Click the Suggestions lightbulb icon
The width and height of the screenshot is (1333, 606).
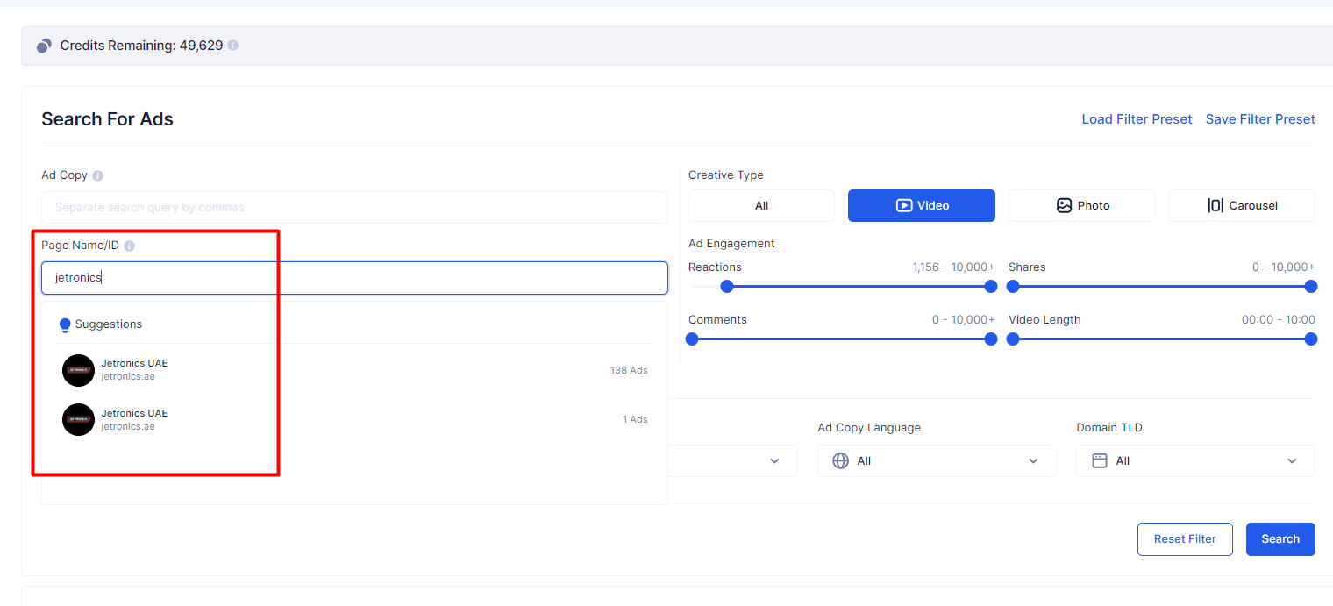pos(65,325)
